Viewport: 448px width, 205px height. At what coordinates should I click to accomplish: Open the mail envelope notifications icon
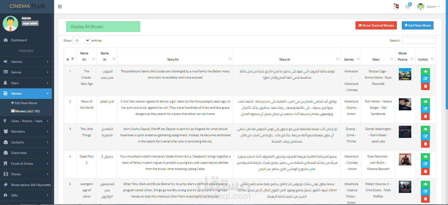[x=408, y=7]
